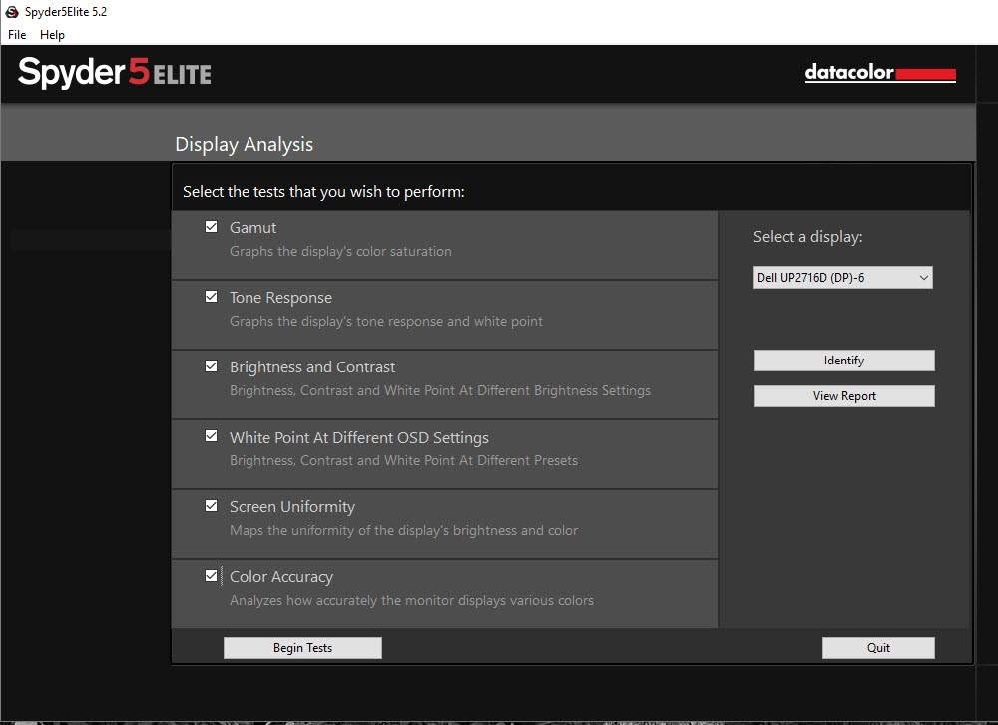Click the Gamut test label
This screenshot has width=998, height=725.
(x=253, y=228)
